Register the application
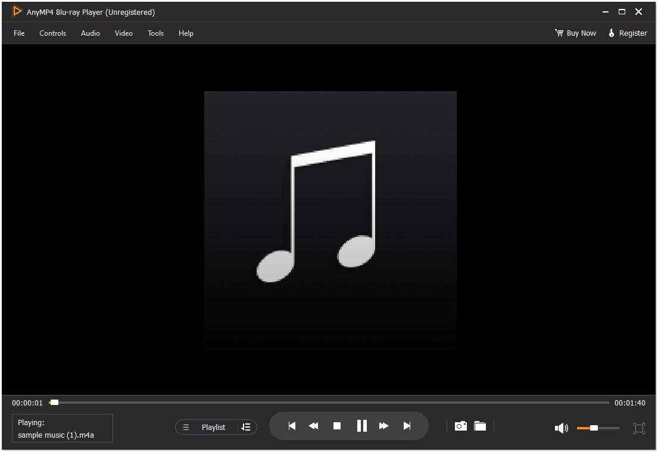This screenshot has width=658, height=452. pyautogui.click(x=628, y=33)
